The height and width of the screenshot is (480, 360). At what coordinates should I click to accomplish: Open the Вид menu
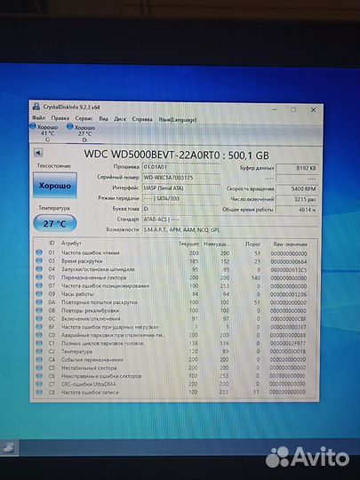click(103, 118)
